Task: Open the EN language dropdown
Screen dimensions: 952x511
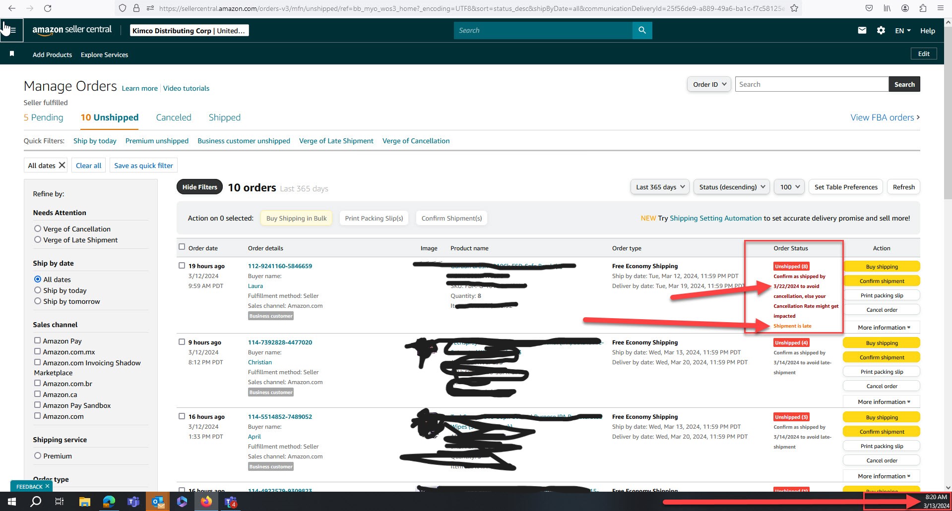Action: click(903, 30)
